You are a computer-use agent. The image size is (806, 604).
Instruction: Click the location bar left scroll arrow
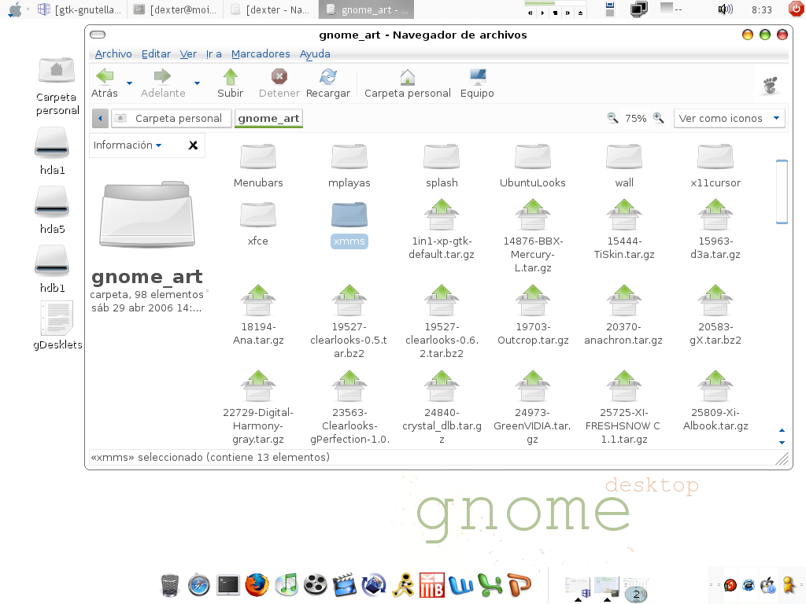click(100, 118)
